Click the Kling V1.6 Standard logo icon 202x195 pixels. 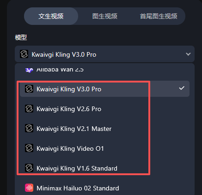pyautogui.click(x=29, y=168)
